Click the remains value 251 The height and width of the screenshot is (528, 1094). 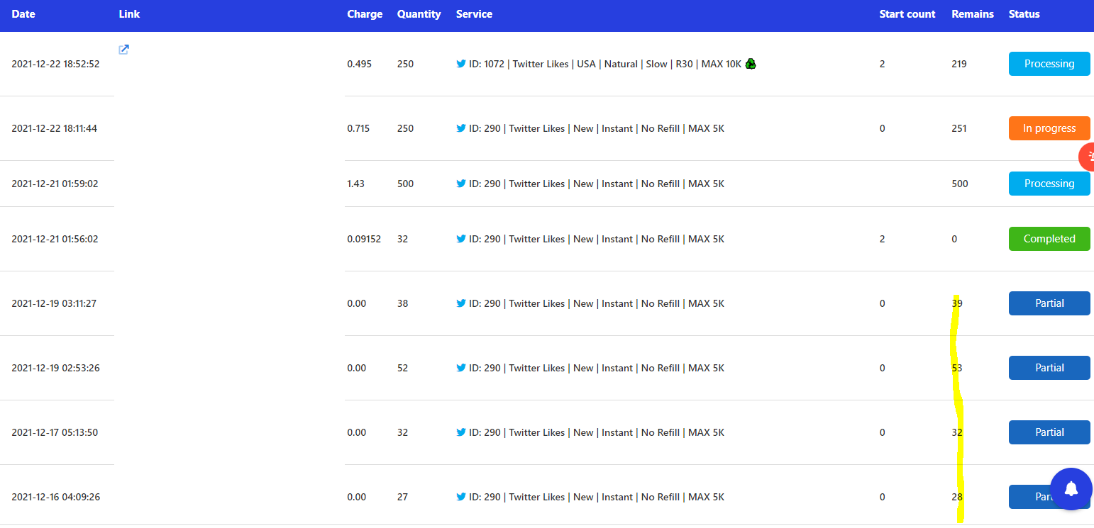click(959, 128)
